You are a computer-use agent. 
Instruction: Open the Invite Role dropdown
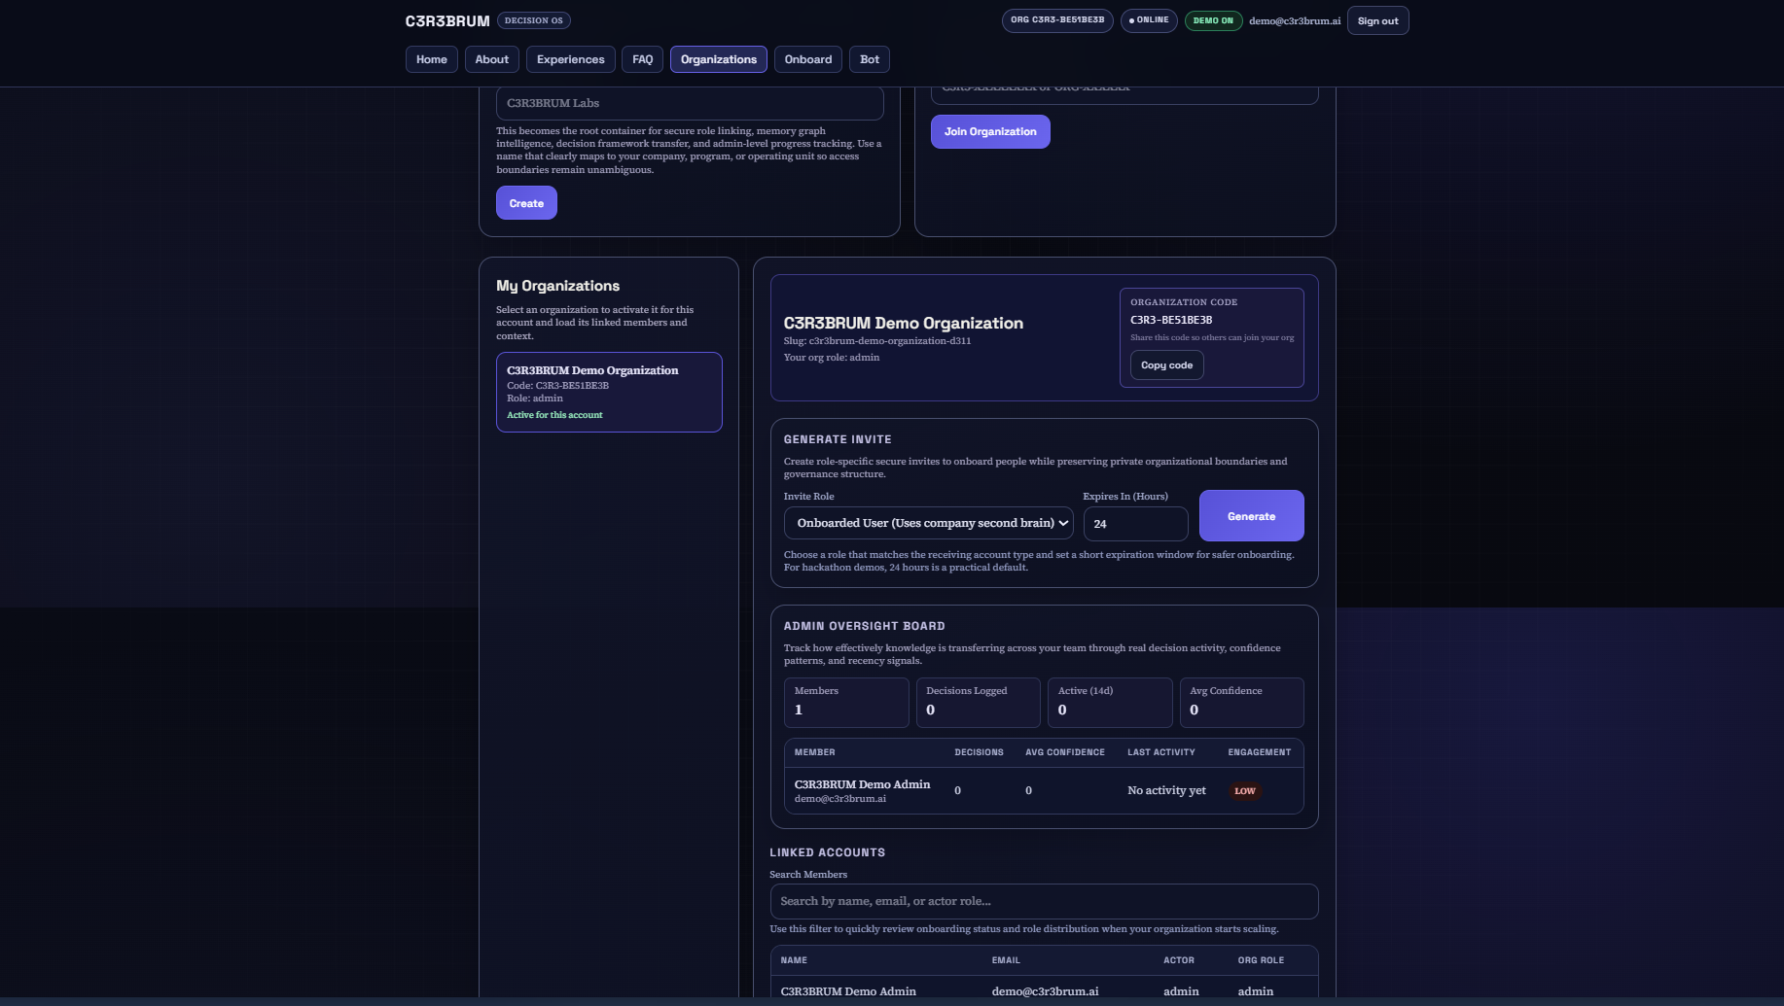pyautogui.click(x=929, y=523)
